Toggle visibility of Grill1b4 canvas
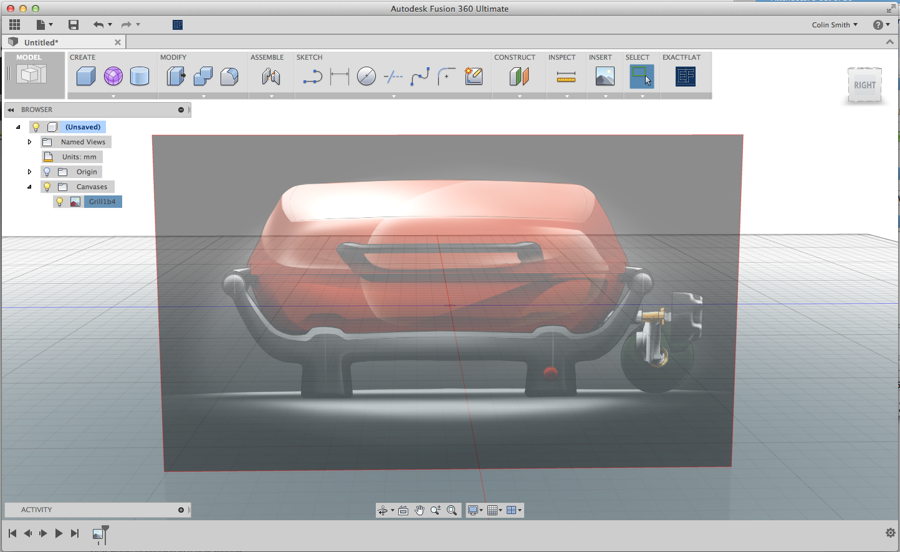This screenshot has height=552, width=900. [60, 202]
